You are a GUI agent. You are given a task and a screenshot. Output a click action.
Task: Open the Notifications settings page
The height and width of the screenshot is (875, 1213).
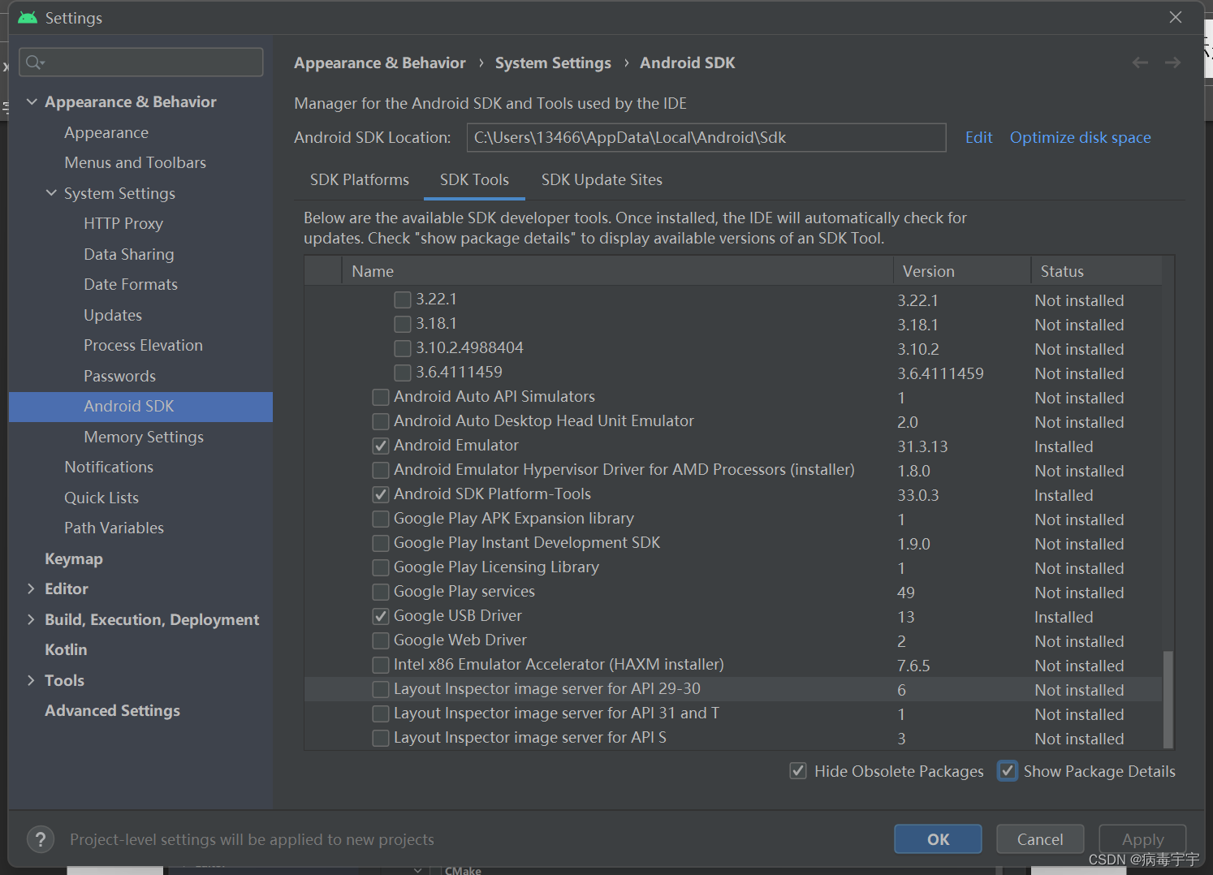click(x=109, y=467)
